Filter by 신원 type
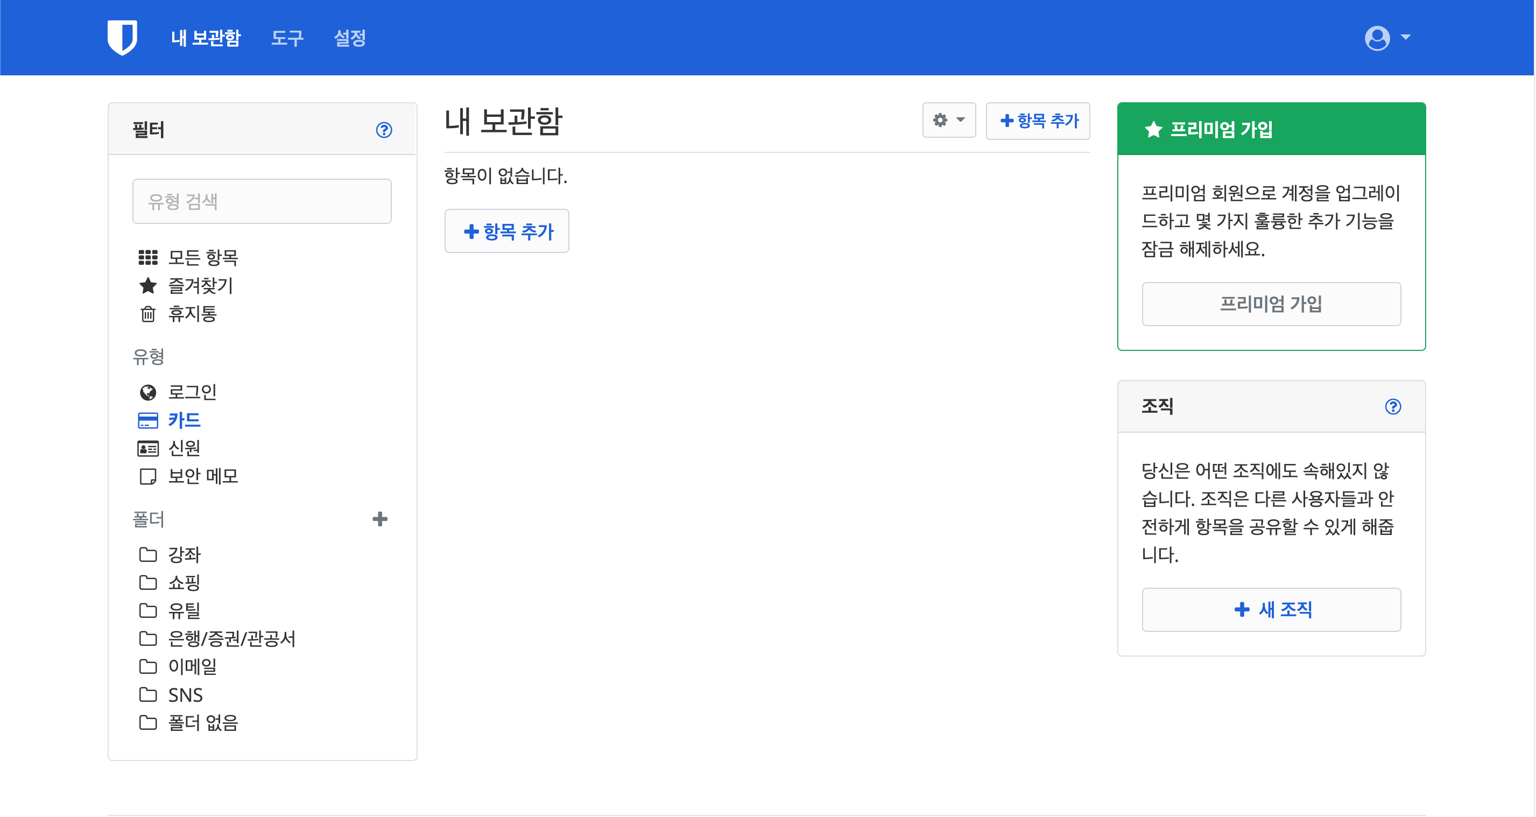This screenshot has height=817, width=1536. click(x=184, y=448)
